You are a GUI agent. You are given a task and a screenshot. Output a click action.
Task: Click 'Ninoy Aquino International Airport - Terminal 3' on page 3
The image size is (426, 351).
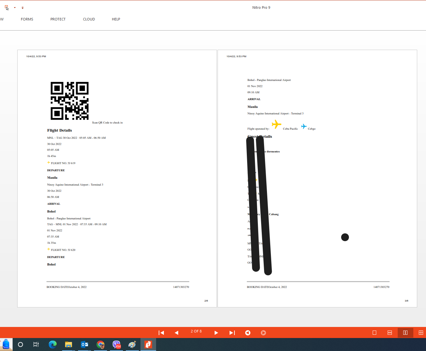click(275, 113)
